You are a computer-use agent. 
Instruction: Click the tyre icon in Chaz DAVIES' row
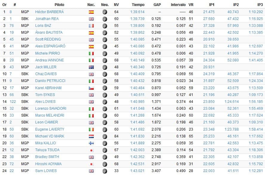[105, 74]
